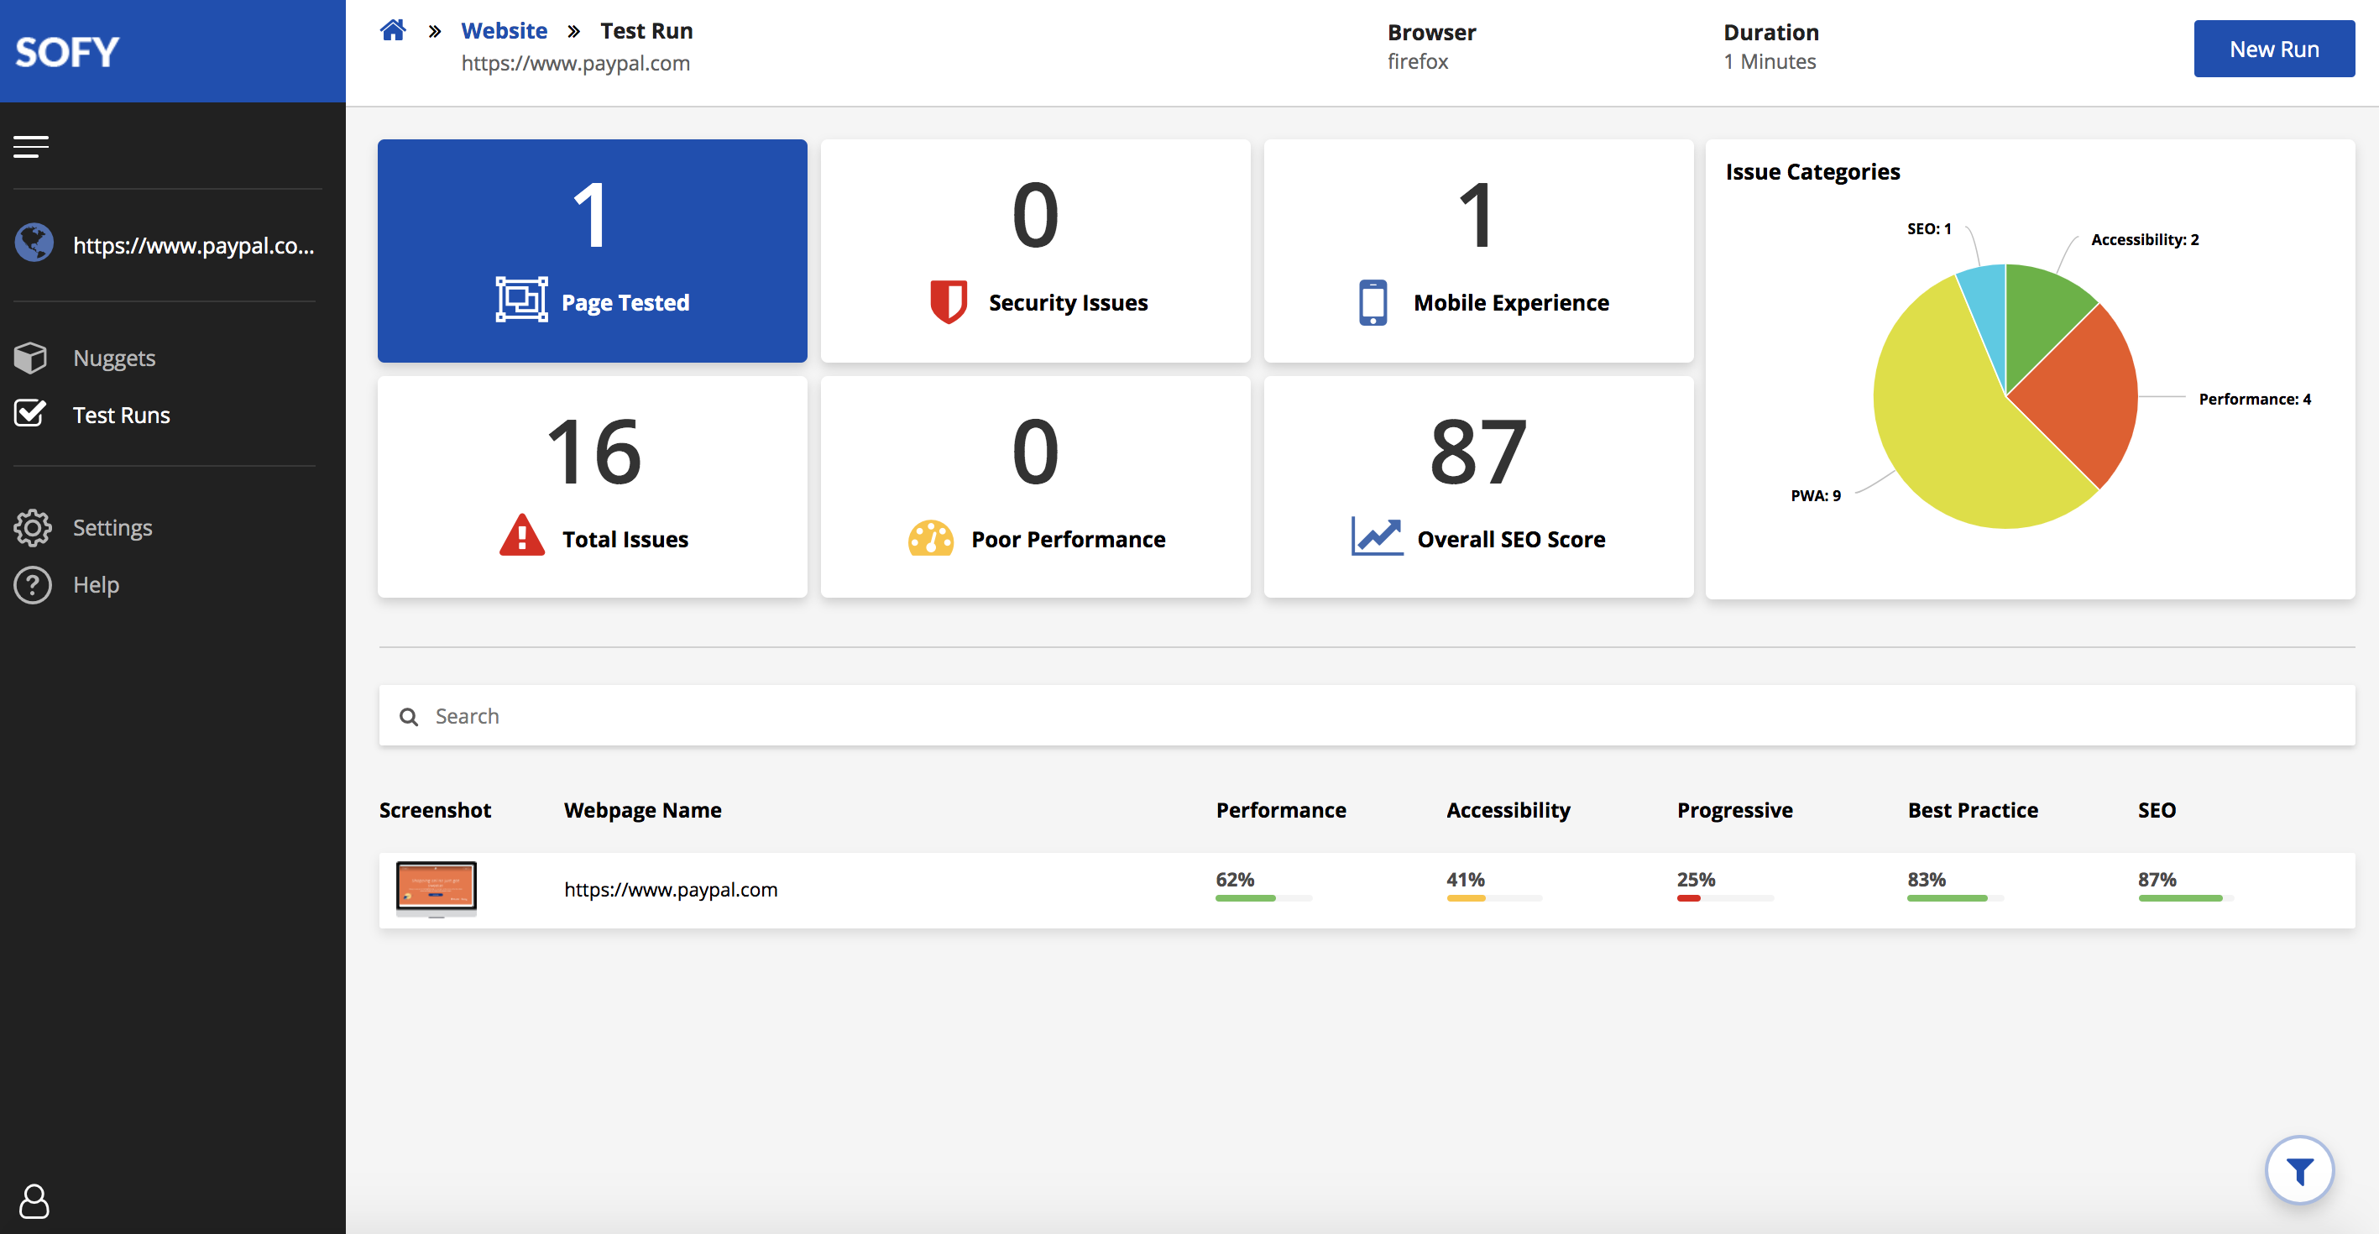This screenshot has width=2379, height=1234.
Task: Click the Total Issues warning triangle icon
Action: 523,536
